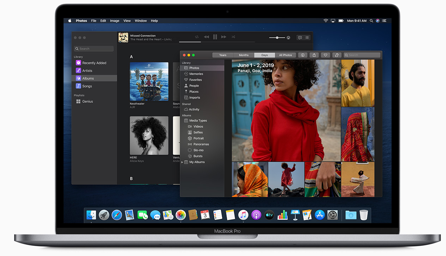Open the AirPlay audio output icon
The width and height of the screenshot is (446, 256).
[x=289, y=37]
